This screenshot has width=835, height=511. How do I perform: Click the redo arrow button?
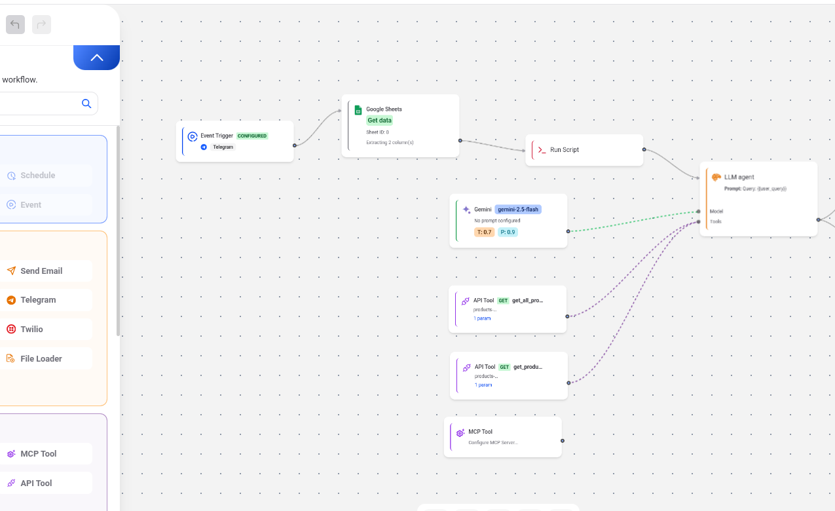tap(41, 25)
